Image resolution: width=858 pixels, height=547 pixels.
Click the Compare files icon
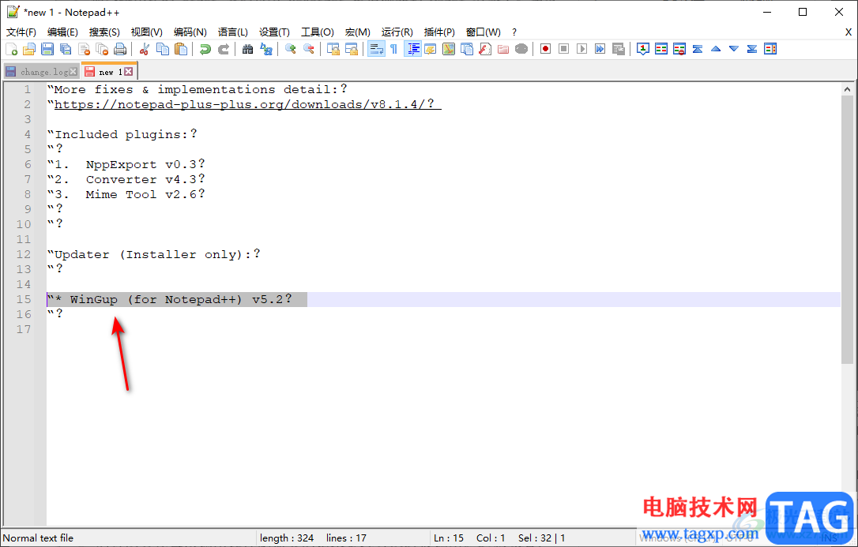[661, 49]
